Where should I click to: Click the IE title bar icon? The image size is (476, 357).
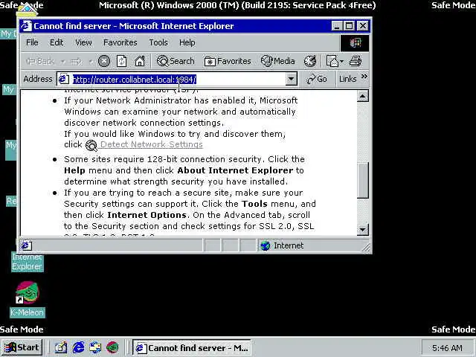point(27,26)
